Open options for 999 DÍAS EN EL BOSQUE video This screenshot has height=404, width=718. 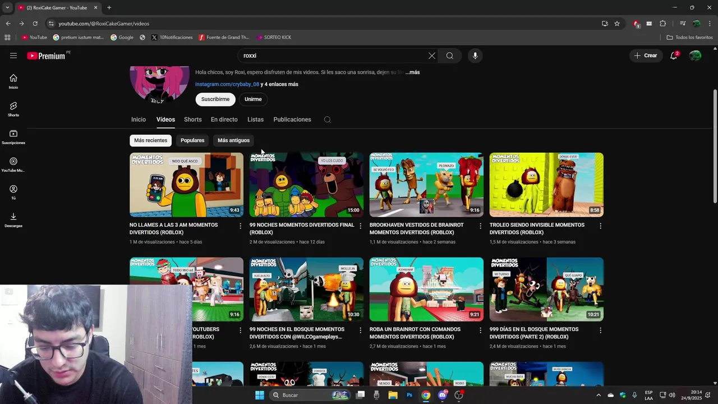point(601,330)
